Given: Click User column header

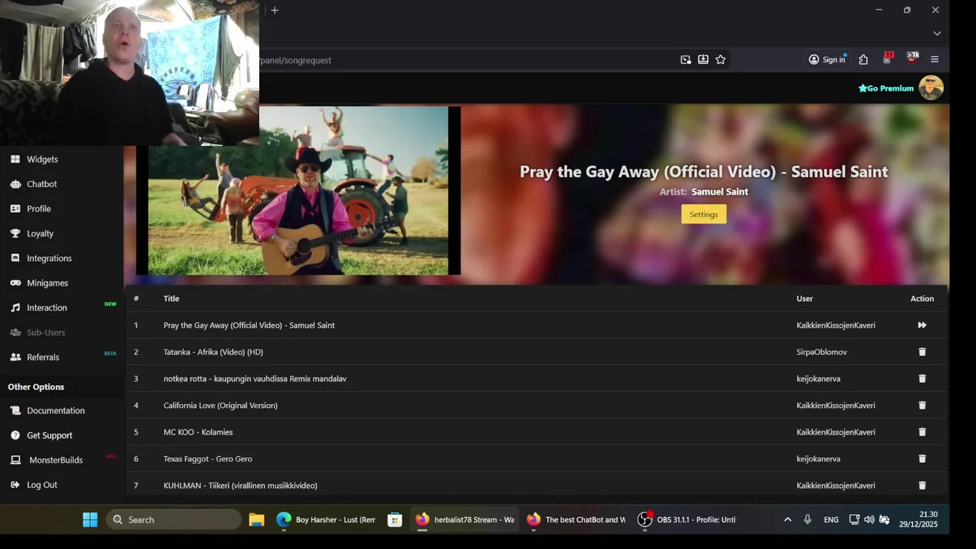Looking at the screenshot, I should (x=804, y=298).
